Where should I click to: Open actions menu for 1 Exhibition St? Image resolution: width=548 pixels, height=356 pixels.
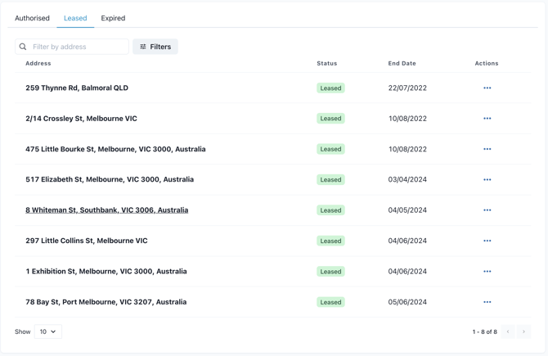tap(487, 272)
